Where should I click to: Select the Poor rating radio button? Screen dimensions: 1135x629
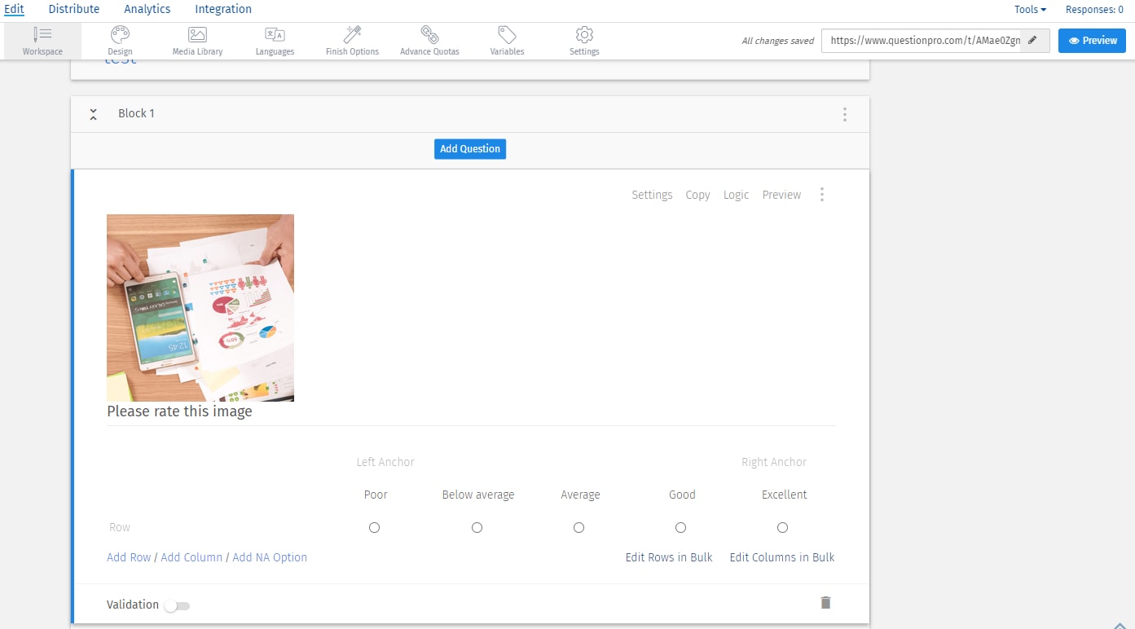point(374,527)
